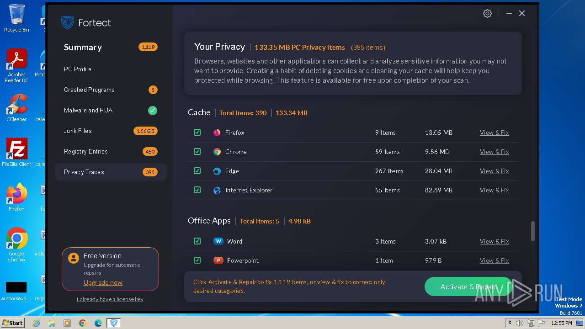The height and width of the screenshot is (329, 585).
Task: Click the action center flag tray icon
Action: [x=542, y=323]
